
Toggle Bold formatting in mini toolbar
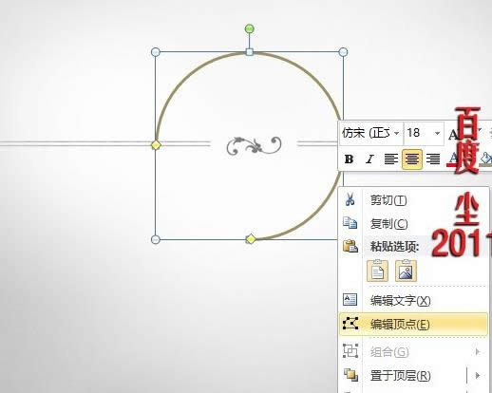(x=350, y=159)
